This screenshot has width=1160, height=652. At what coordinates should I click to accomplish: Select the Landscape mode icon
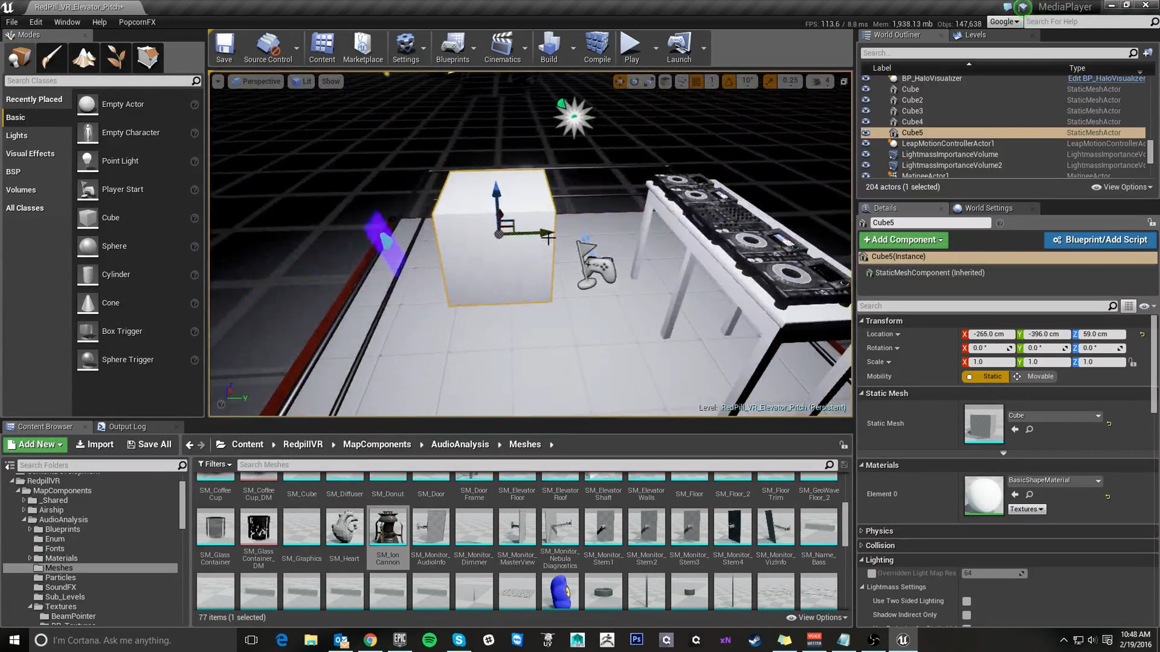pos(84,57)
